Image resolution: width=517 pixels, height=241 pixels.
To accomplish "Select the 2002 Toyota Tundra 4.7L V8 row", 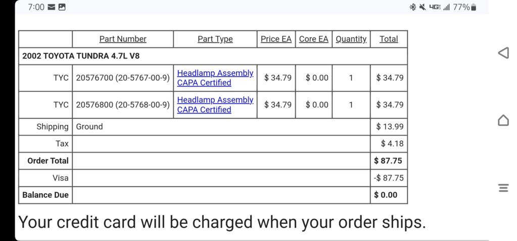I will [x=213, y=56].
